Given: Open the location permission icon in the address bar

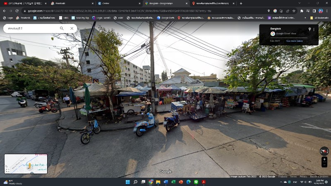Looking at the screenshot, I should [269, 11].
